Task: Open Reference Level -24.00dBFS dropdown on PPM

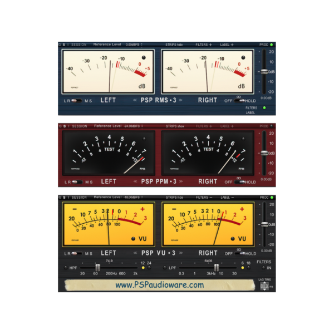Action: [x=133, y=126]
